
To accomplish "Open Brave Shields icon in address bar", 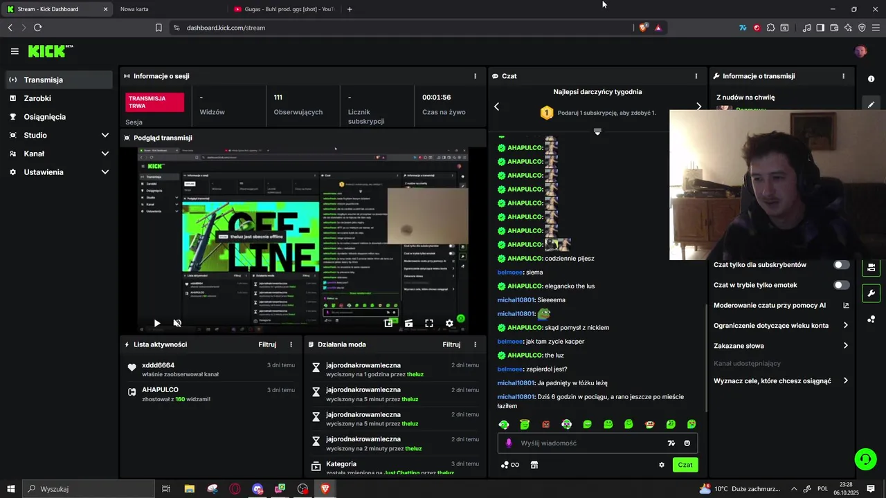I will coord(644,28).
